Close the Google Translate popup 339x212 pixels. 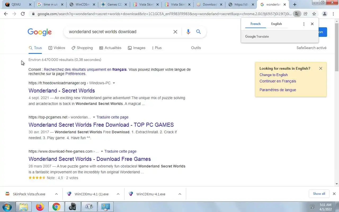312,24
